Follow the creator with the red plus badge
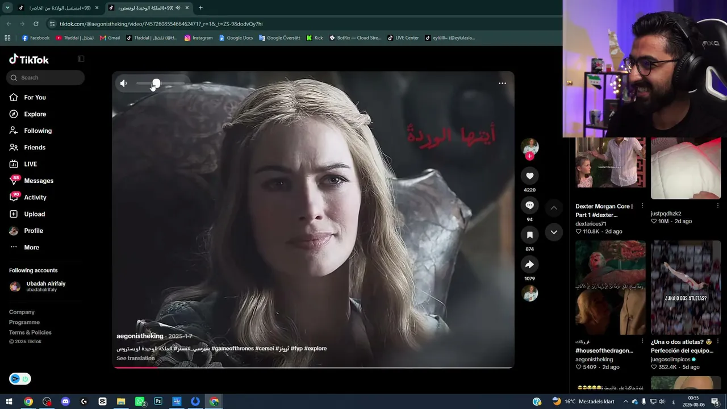This screenshot has width=727, height=409. (x=530, y=156)
